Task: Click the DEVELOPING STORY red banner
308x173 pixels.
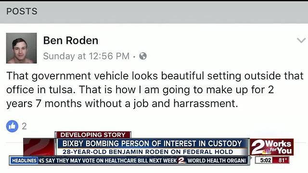Action: pos(93,135)
